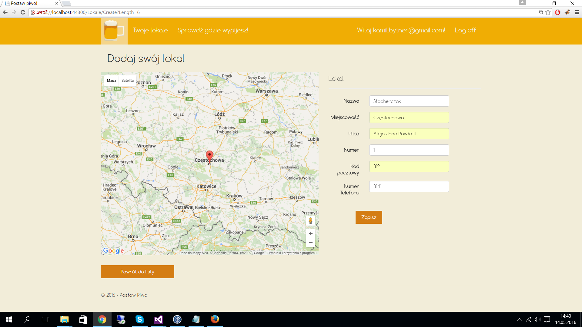This screenshot has height=327, width=582.
Task: Switch map to Satelita view
Action: 127,81
